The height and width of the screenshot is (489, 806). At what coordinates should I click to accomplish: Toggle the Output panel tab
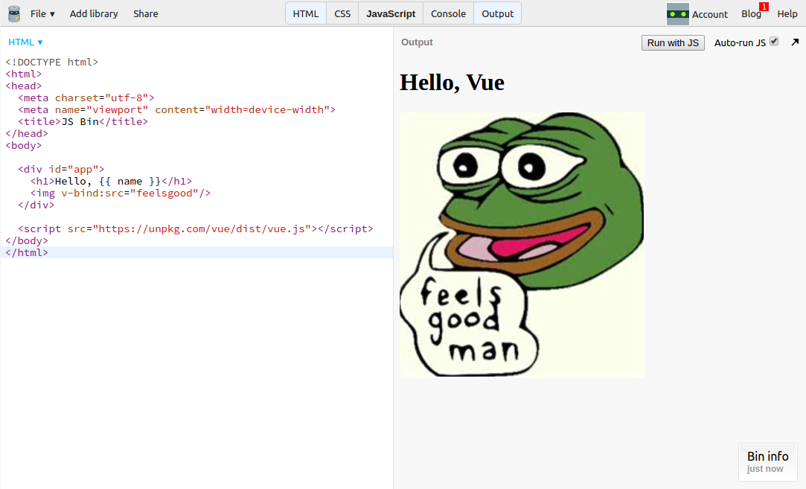coord(498,13)
